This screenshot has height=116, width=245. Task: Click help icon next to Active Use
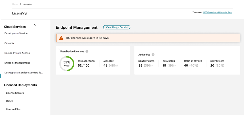click(x=153, y=54)
